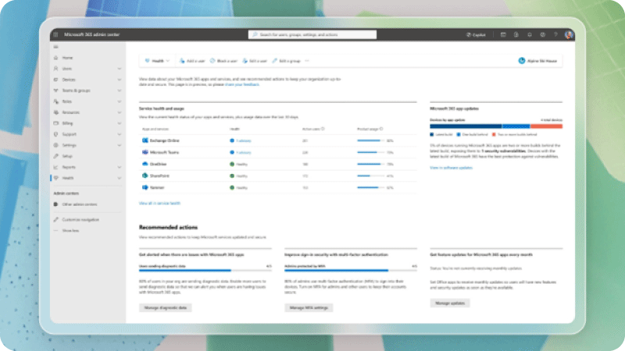
Task: Click the Yammer app icon
Action: (x=145, y=187)
